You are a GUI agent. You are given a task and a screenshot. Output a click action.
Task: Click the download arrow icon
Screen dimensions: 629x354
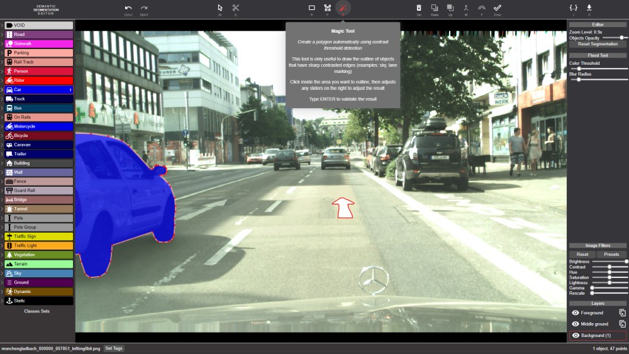(589, 8)
